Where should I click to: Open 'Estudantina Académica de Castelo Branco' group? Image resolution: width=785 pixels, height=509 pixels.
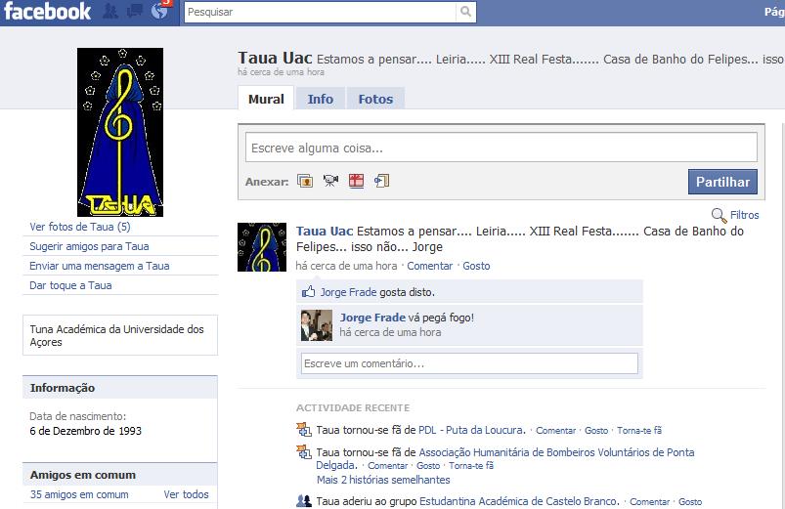[x=519, y=501]
